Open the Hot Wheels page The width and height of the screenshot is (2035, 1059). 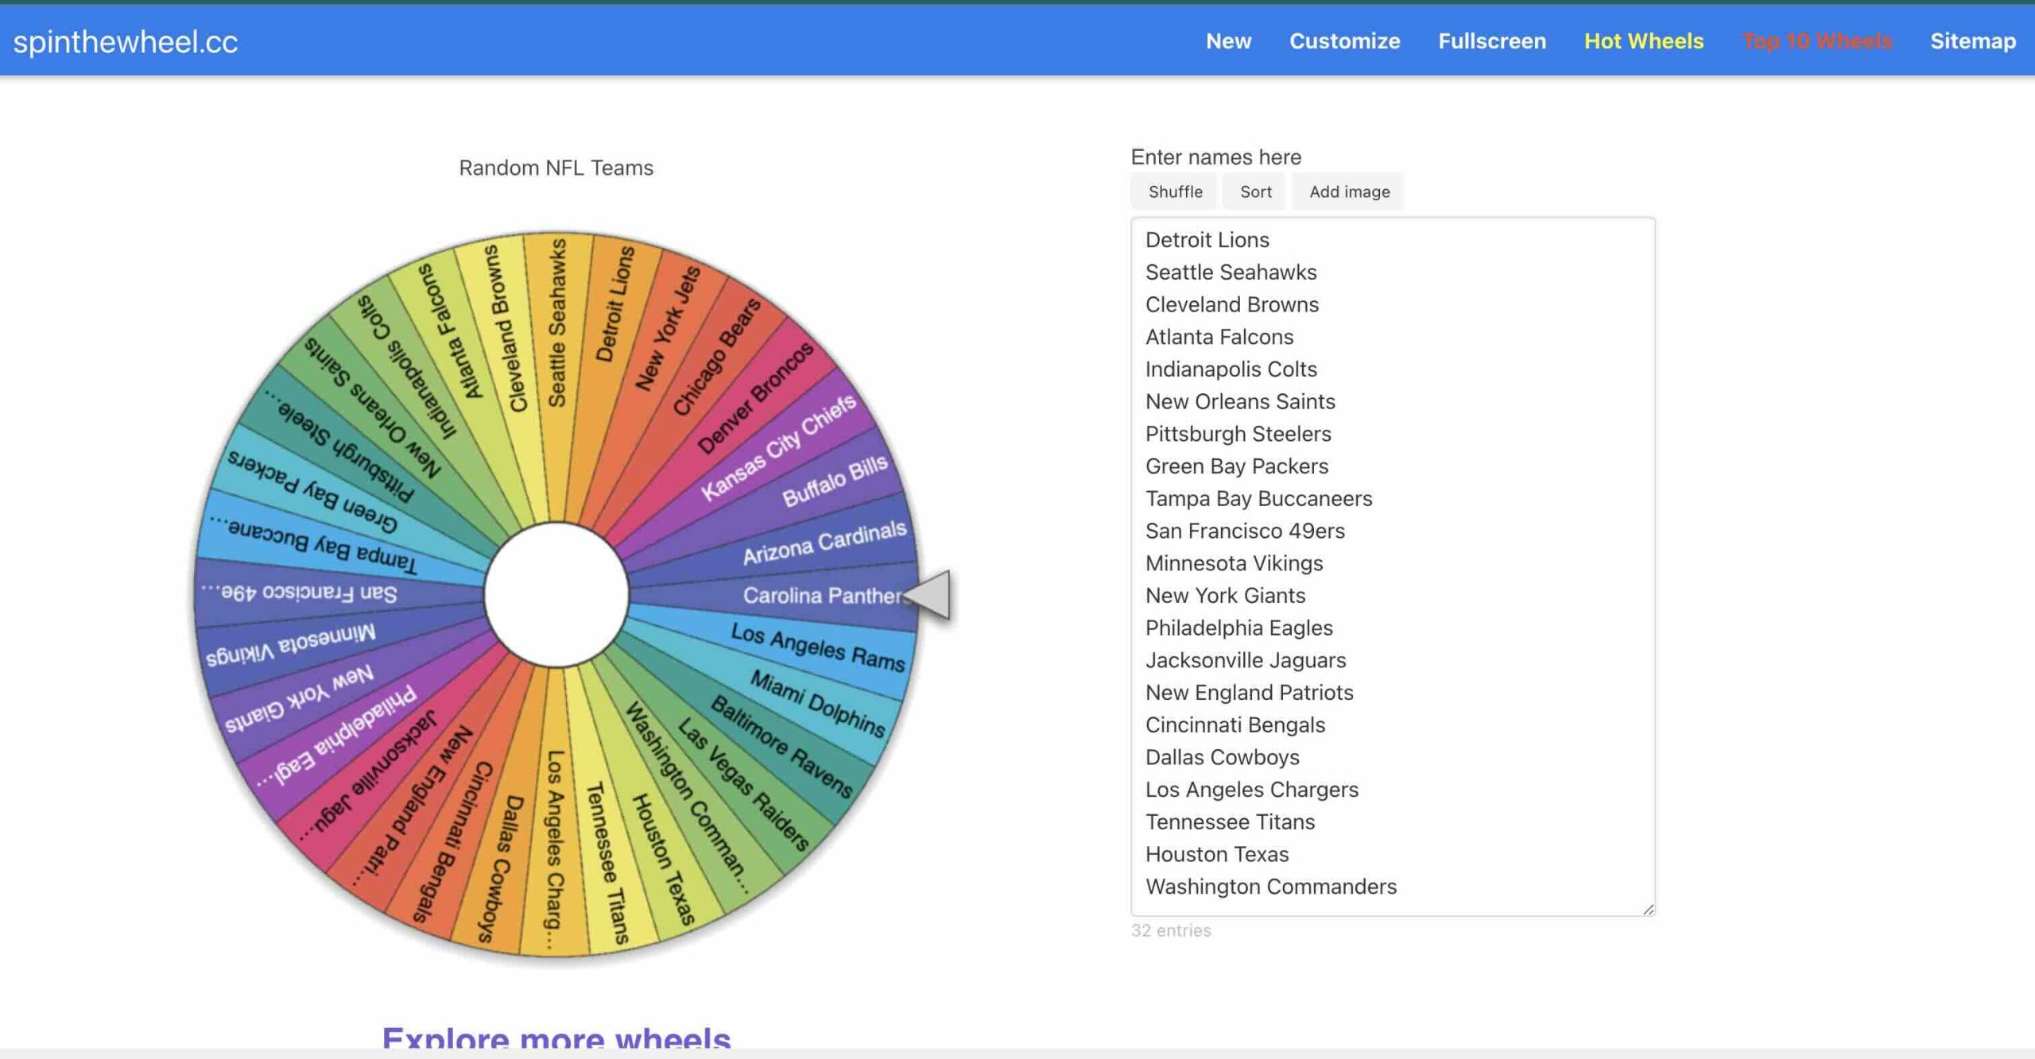pos(1644,41)
